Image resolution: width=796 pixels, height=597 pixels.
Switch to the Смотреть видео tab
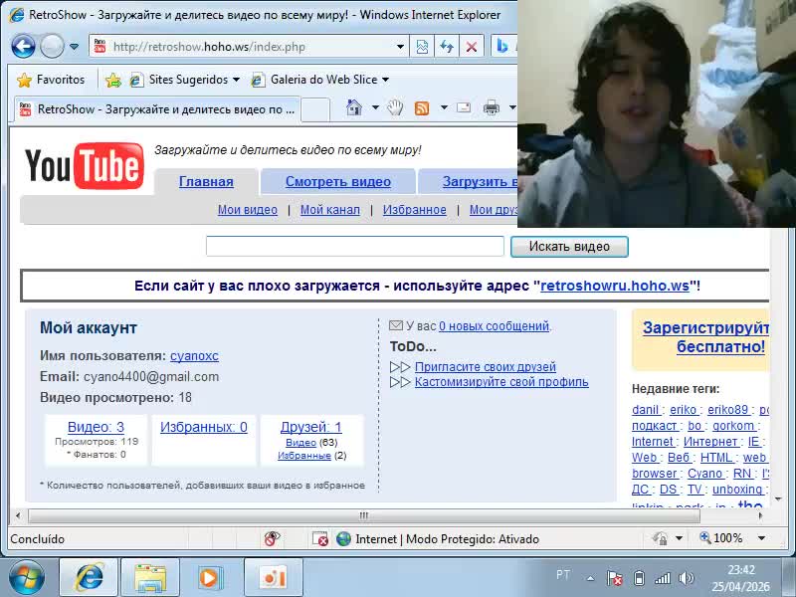point(337,181)
